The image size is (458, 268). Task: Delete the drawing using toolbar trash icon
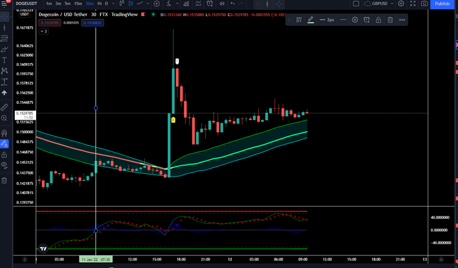[x=390, y=20]
